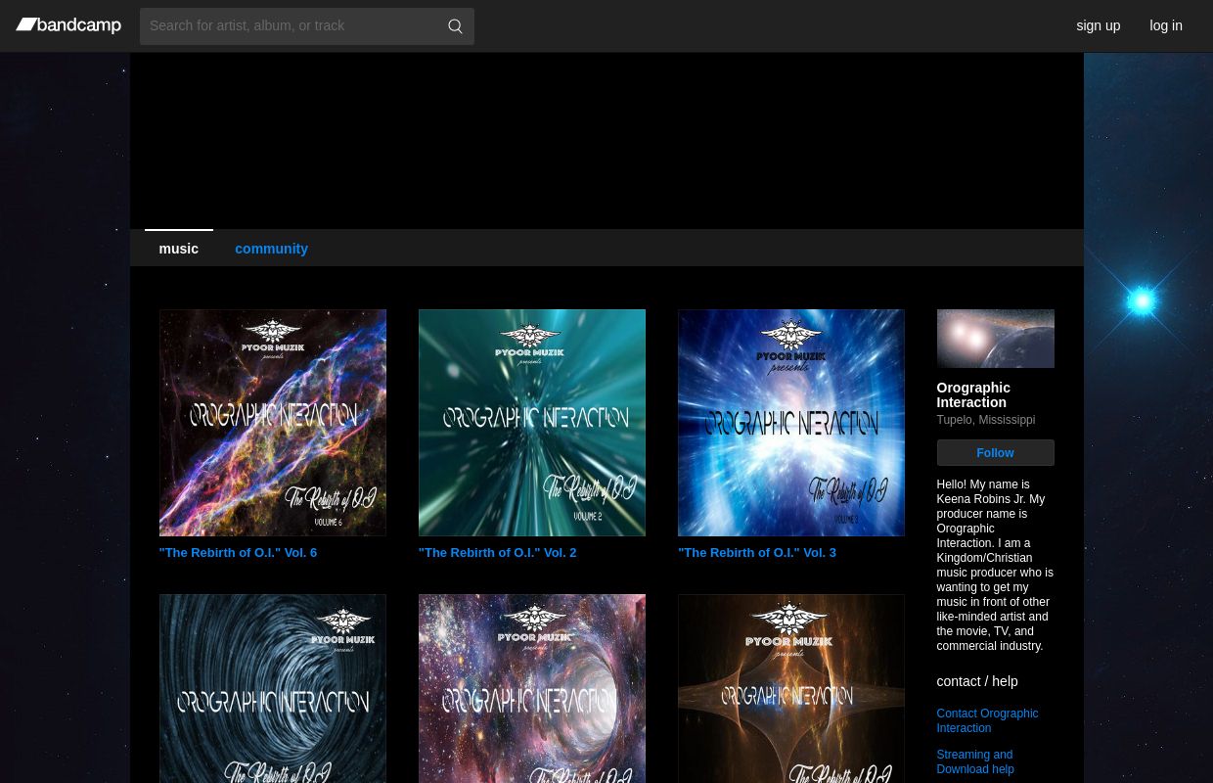Select the swirling vortex album cover in second row

click(x=272, y=689)
